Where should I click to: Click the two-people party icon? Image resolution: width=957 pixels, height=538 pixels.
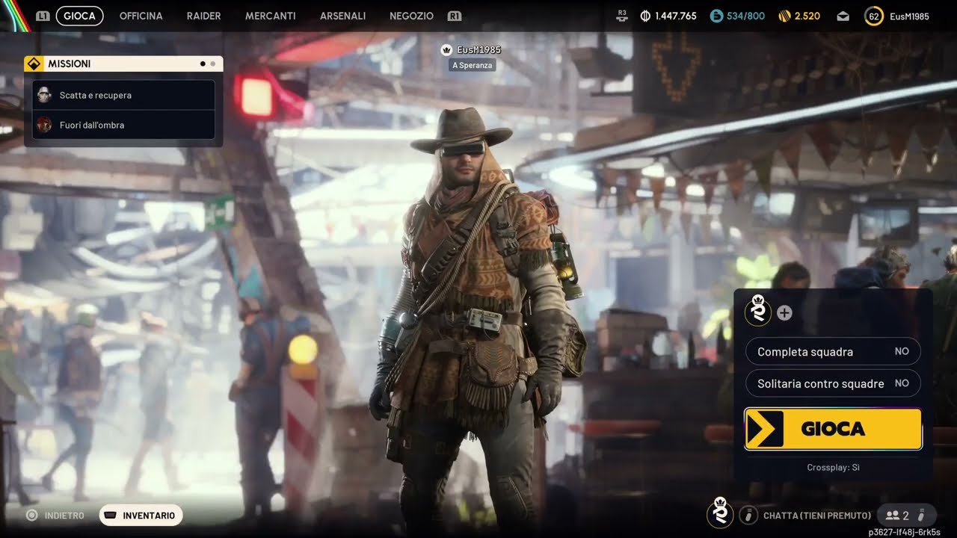(892, 515)
